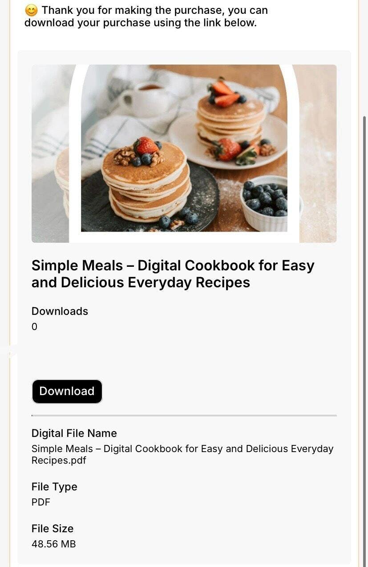This screenshot has width=368, height=567.
Task: Click the PDF file type value
Action: click(41, 502)
